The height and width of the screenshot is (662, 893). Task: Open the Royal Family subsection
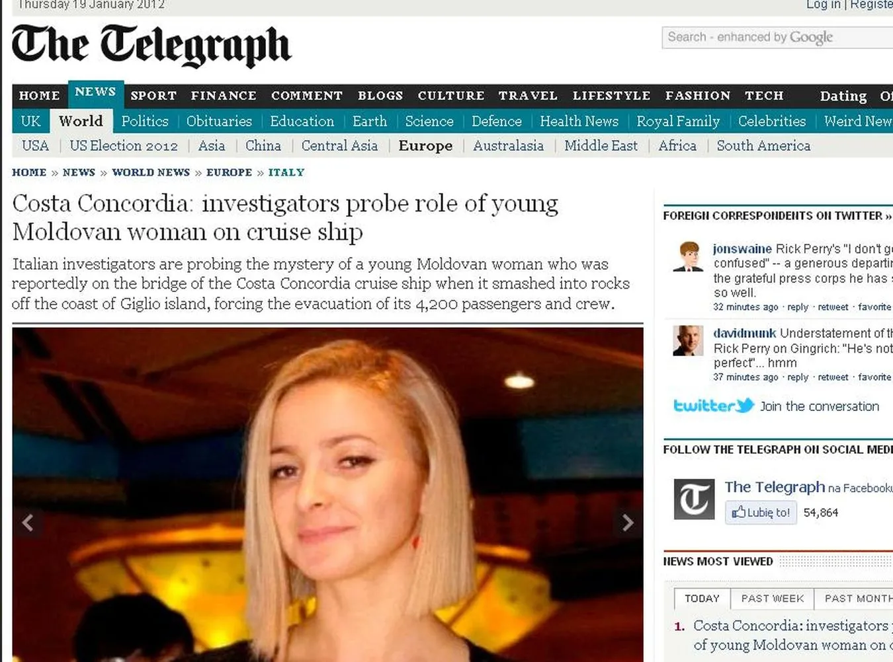(678, 122)
